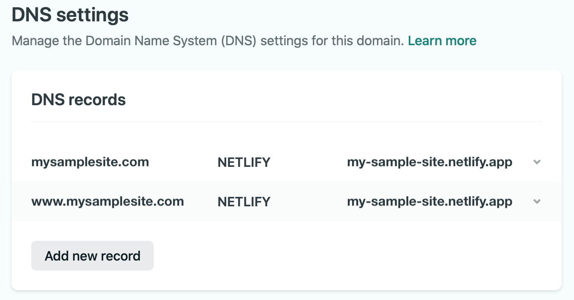Viewport: 574px width, 300px height.
Task: Select the mysamplesite.com record name
Action: click(90, 162)
